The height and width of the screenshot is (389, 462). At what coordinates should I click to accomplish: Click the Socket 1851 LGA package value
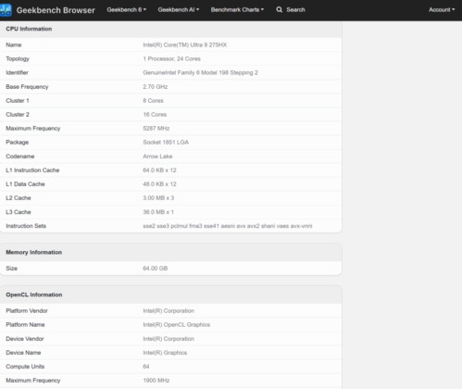(166, 143)
